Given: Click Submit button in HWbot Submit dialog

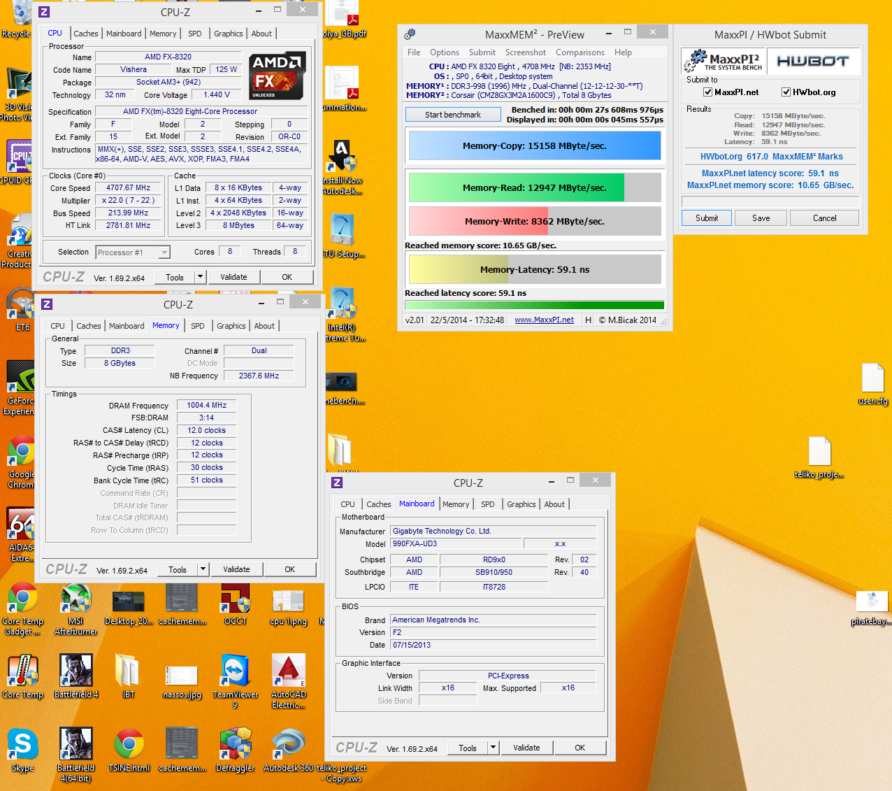Looking at the screenshot, I should click(707, 218).
